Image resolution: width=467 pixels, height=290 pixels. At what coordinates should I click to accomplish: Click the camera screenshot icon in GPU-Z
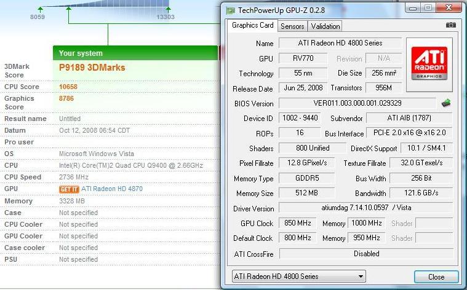point(450,25)
